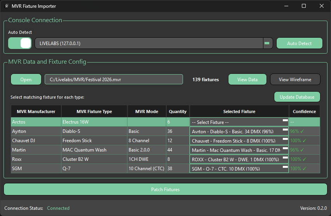Viewport: 331px width, 216px height.
Task: Click the 100% confidence in Chauvet DJ row
Action: [x=305, y=140]
